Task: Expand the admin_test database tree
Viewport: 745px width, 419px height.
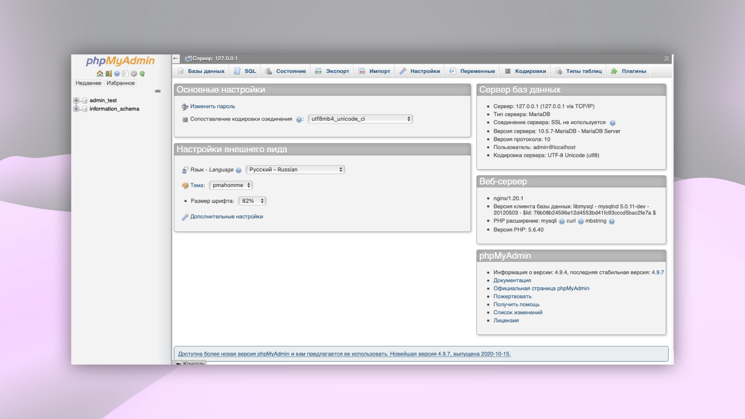Action: [76, 100]
